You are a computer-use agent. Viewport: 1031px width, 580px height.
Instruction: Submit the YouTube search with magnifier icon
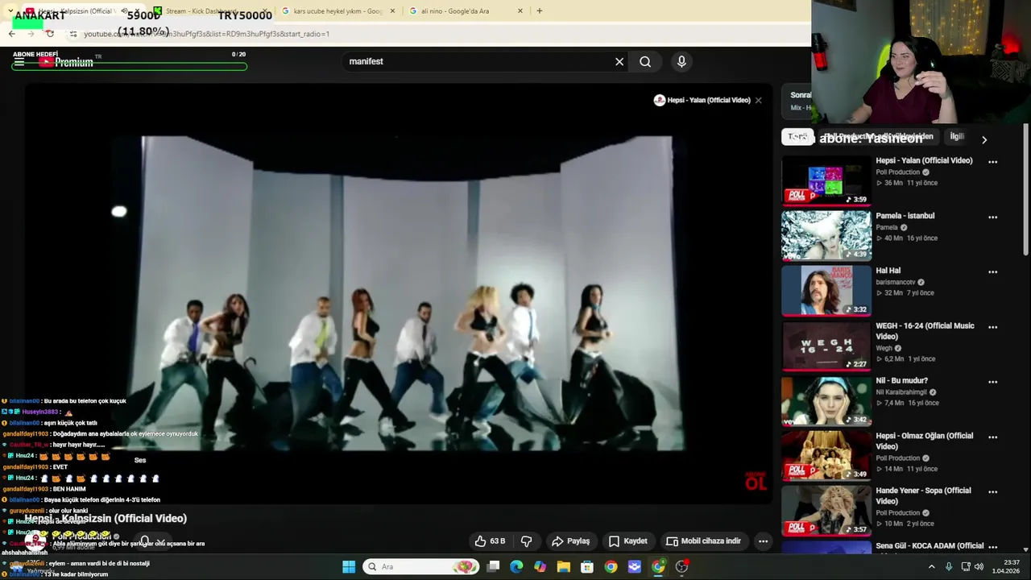(645, 61)
